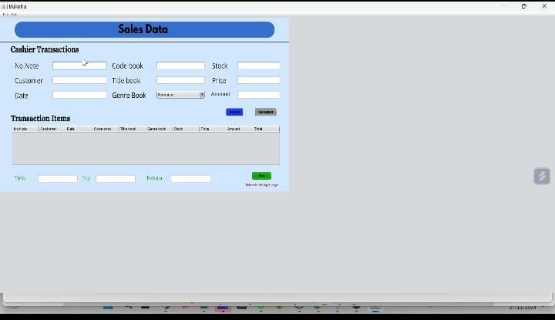Click the Stock input field
Viewport: 555px width, 320px height.
coord(258,66)
